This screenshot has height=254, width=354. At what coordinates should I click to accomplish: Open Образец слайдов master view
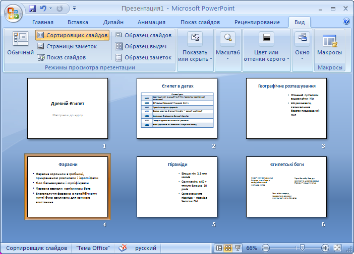point(143,35)
